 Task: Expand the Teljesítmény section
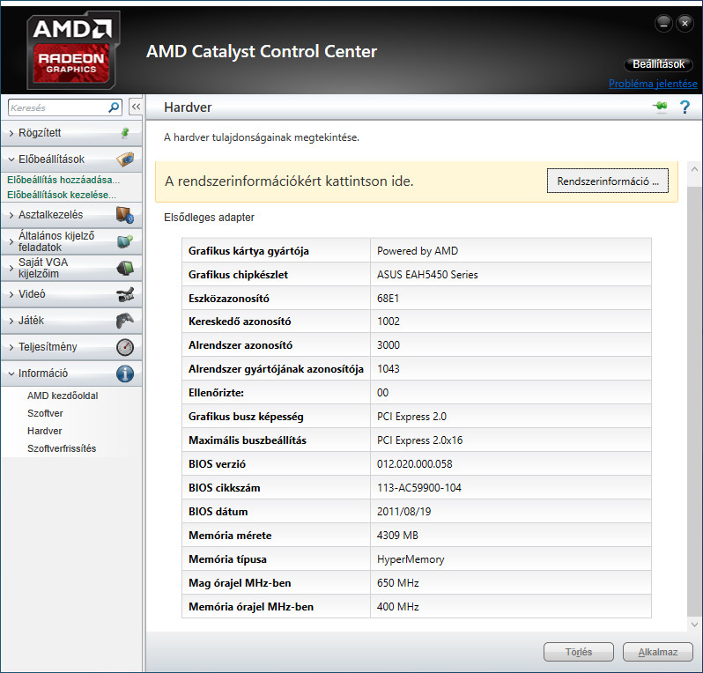71,347
